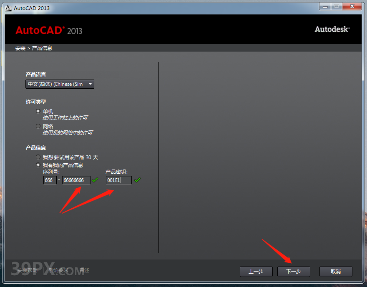Click the Autodesk logo
Image resolution: width=367 pixels, height=287 pixels.
(x=332, y=29)
